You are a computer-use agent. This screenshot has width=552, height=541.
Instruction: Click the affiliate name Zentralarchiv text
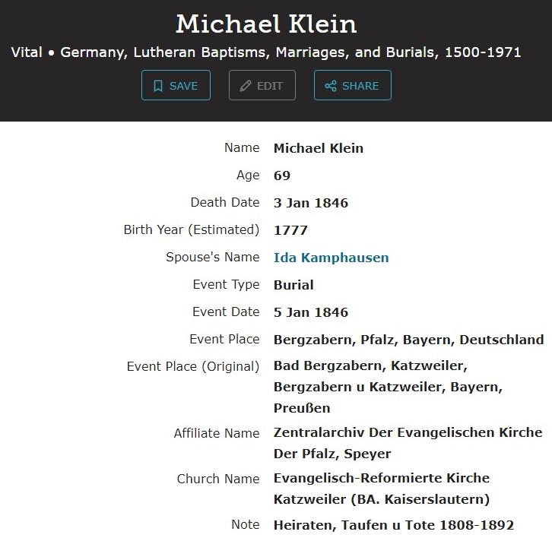[x=408, y=432]
